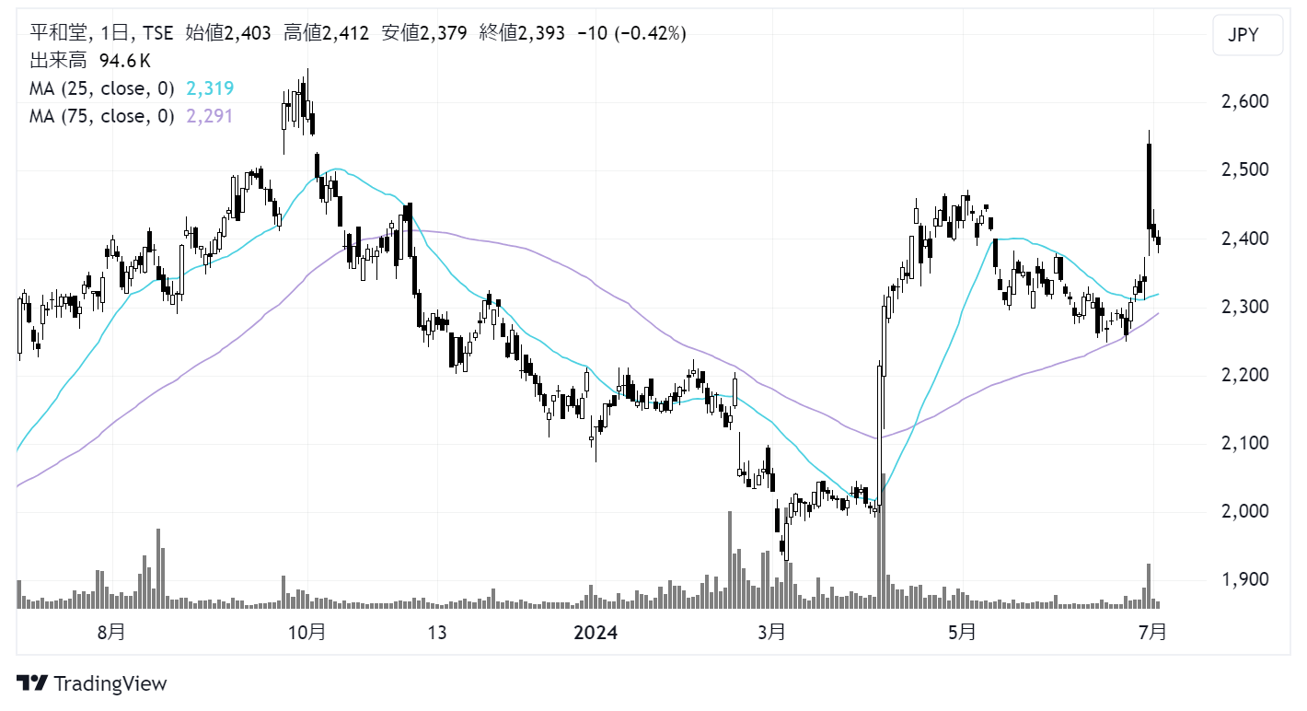This screenshot has width=1307, height=711.
Task: Click the JPY currency button
Action: pos(1247,36)
